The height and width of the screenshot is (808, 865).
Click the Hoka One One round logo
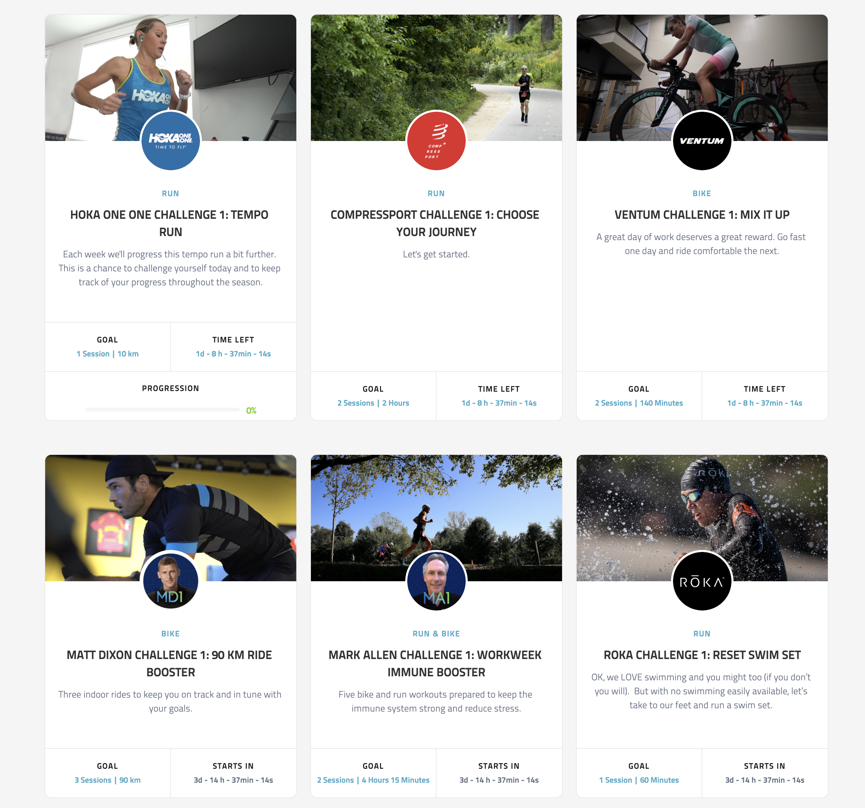[170, 141]
